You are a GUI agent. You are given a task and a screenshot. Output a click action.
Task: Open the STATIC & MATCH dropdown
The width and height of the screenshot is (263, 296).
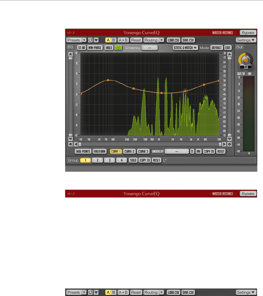tap(185, 48)
